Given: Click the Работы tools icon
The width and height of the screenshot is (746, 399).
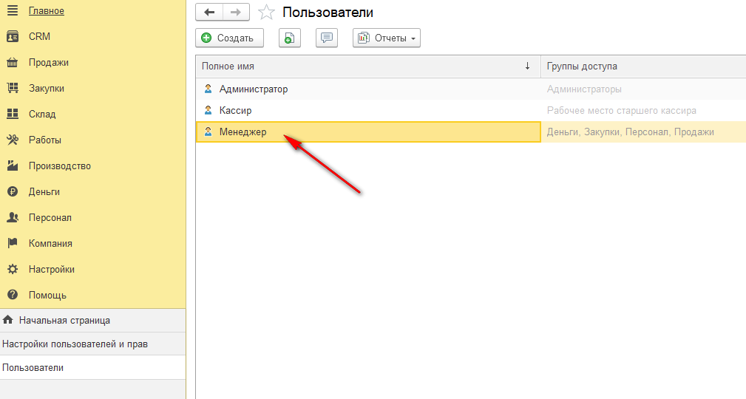Looking at the screenshot, I should pyautogui.click(x=13, y=140).
